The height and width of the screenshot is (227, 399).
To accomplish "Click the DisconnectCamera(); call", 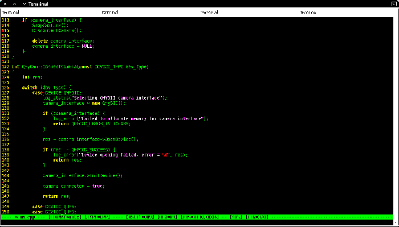I will pyautogui.click(x=57, y=31).
